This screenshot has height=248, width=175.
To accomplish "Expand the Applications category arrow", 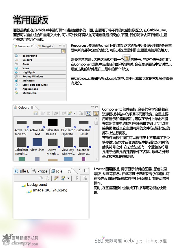I will click(x=19, y=89).
